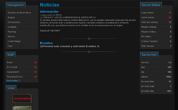Click the Enchant rate 40% row
The image size is (178, 110).
156,91
